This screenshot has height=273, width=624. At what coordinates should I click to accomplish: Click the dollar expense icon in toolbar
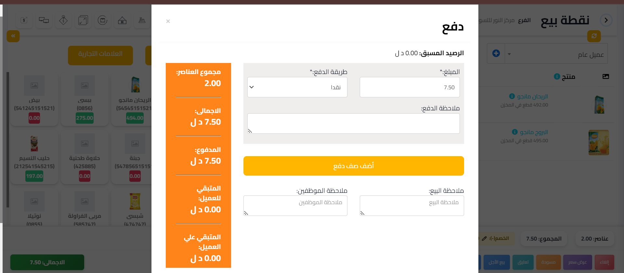[24, 20]
